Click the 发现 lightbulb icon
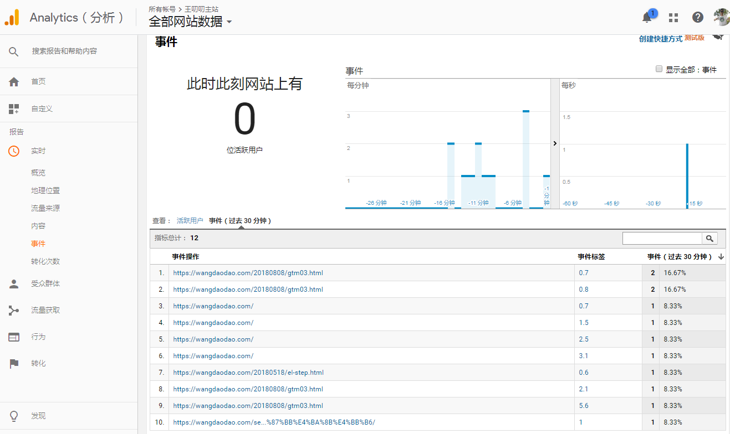Screen dimensions: 730x434 14,416
